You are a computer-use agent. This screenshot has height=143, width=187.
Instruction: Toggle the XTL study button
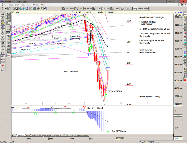(8, 56)
